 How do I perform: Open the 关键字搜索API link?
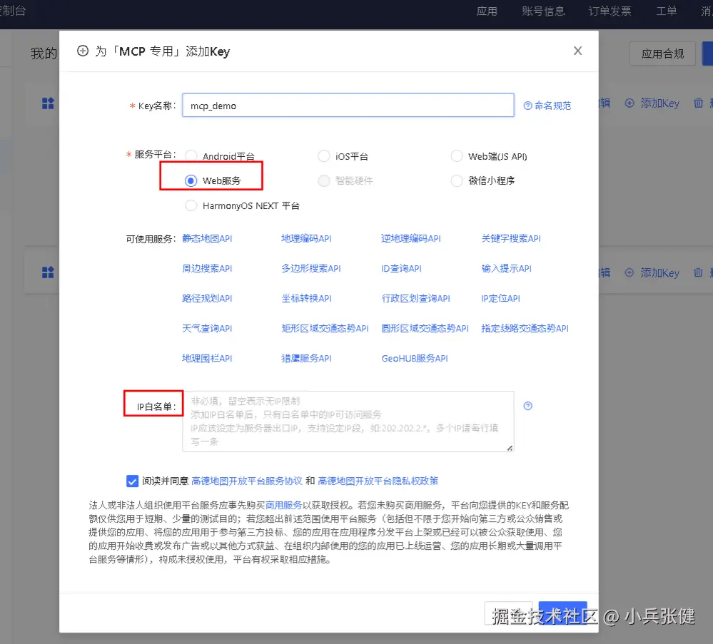(511, 239)
